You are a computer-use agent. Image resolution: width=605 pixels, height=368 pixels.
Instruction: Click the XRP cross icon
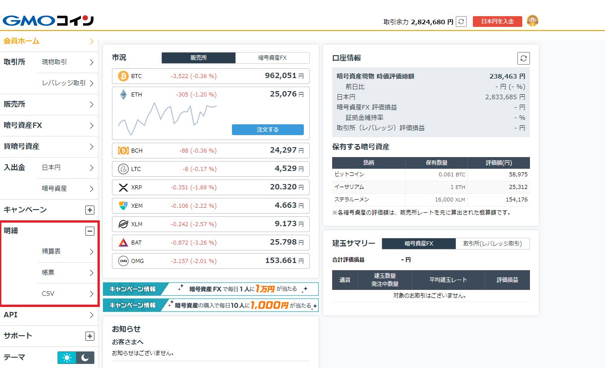point(123,187)
